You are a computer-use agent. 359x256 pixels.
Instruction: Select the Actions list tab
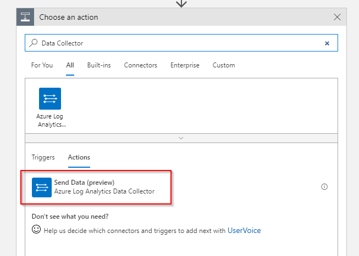pyautogui.click(x=79, y=157)
